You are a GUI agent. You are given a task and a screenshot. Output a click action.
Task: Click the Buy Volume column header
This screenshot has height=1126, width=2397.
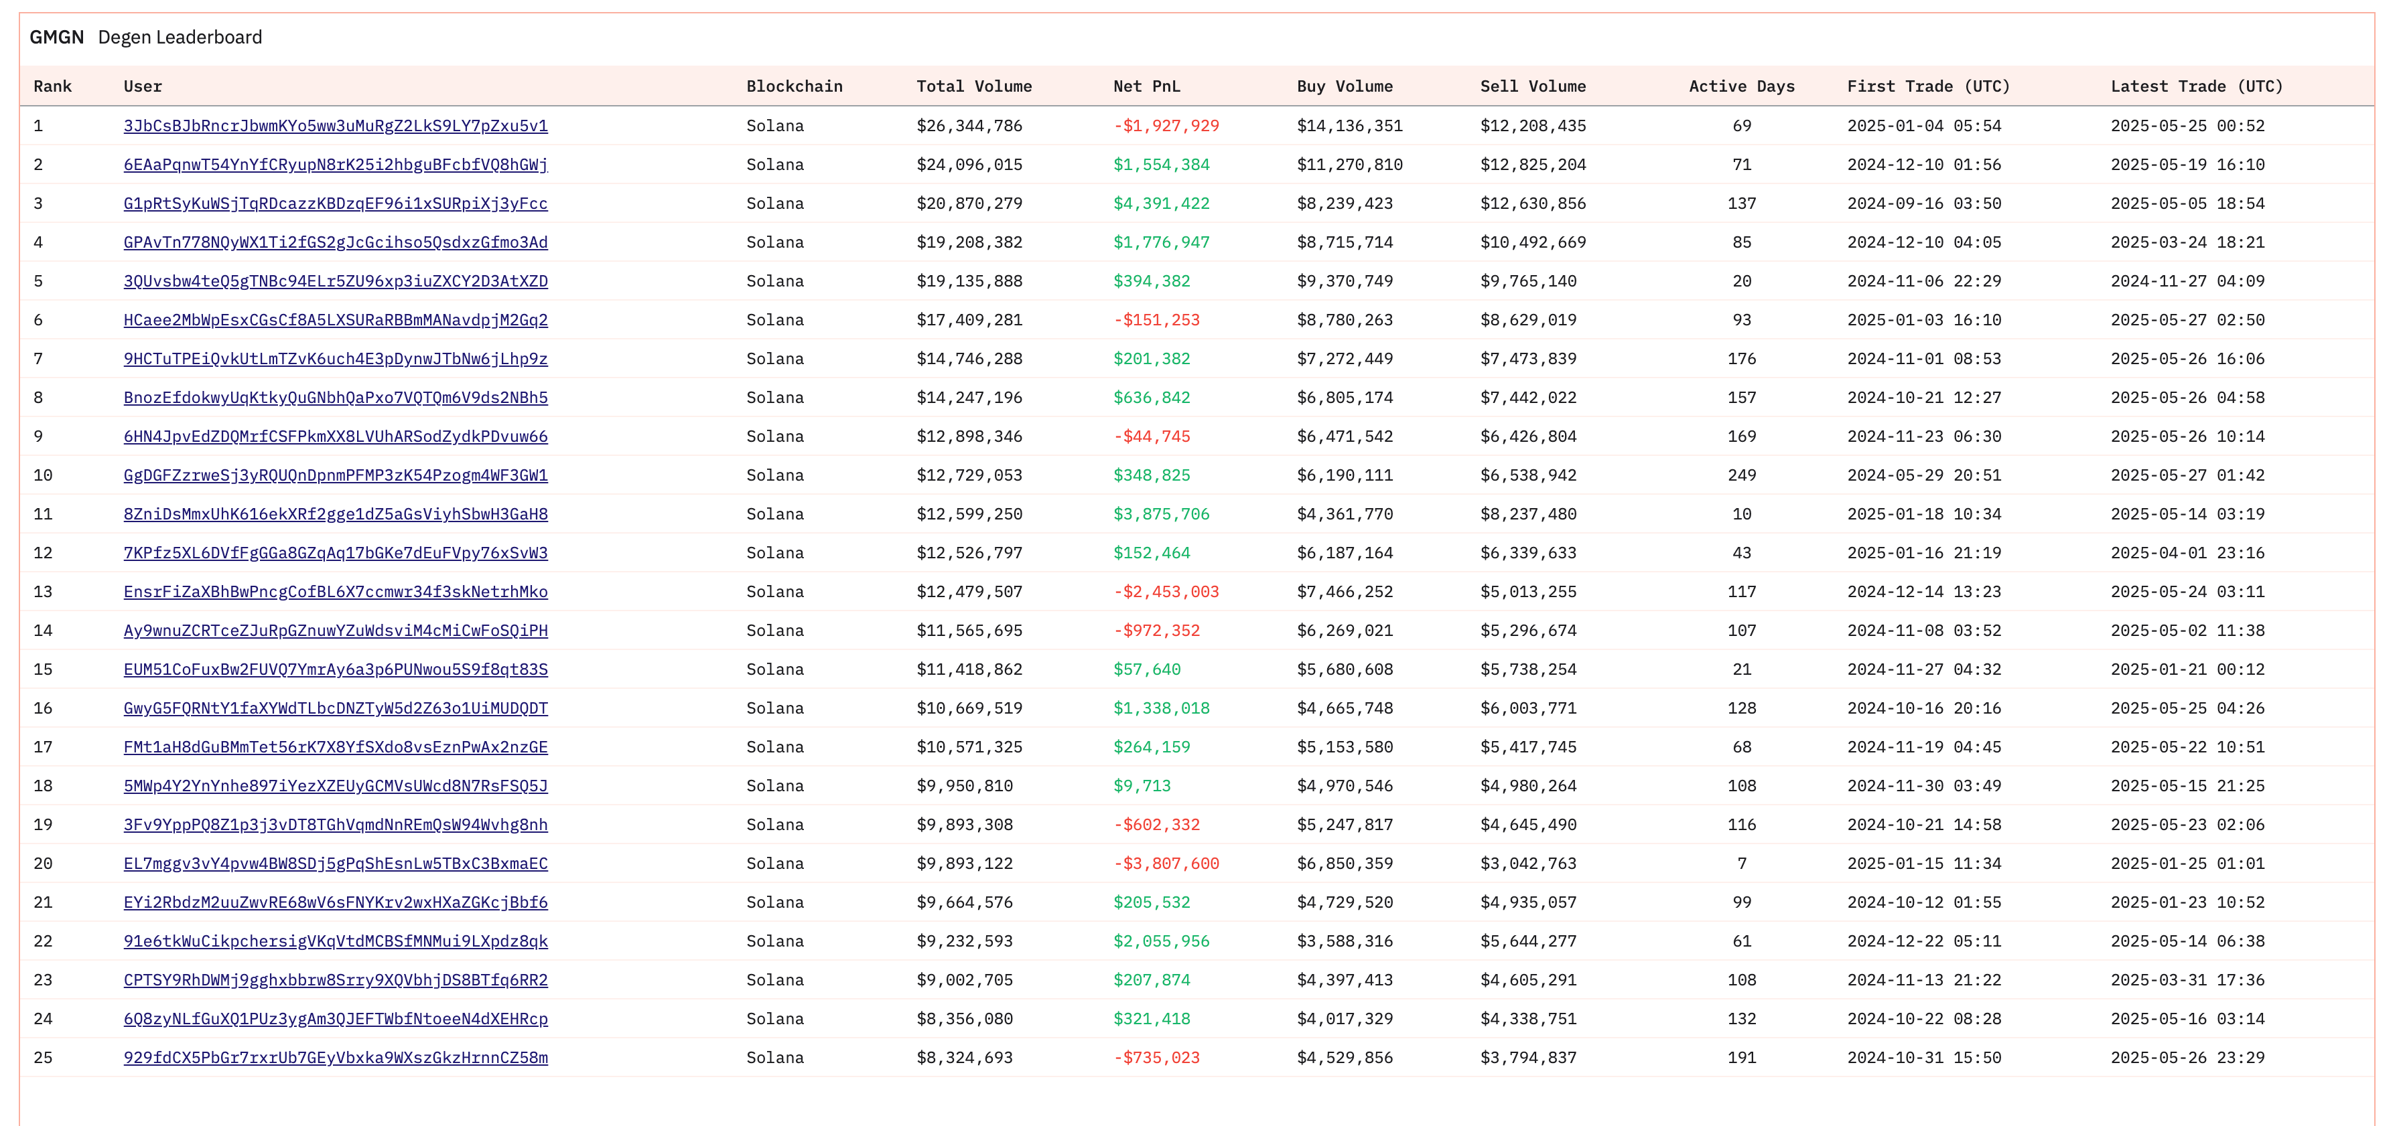click(1345, 86)
